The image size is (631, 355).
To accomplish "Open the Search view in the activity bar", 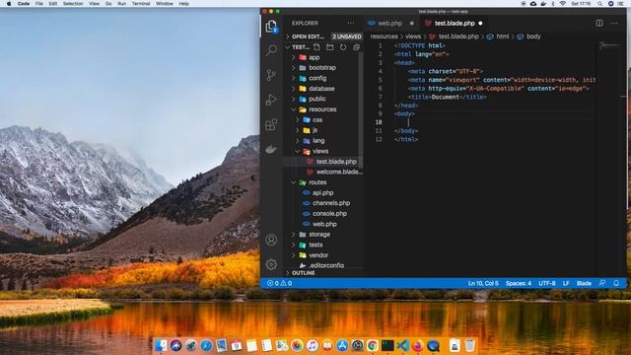I will [272, 50].
